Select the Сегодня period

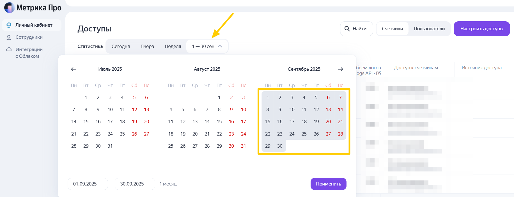[121, 46]
